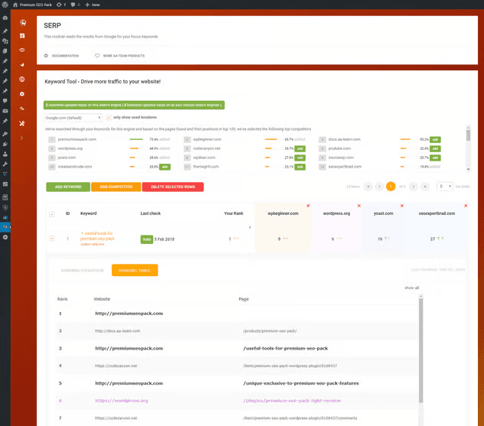484x426 pixels.
Task: Open the Users sidebar icon
Action: coord(5,154)
